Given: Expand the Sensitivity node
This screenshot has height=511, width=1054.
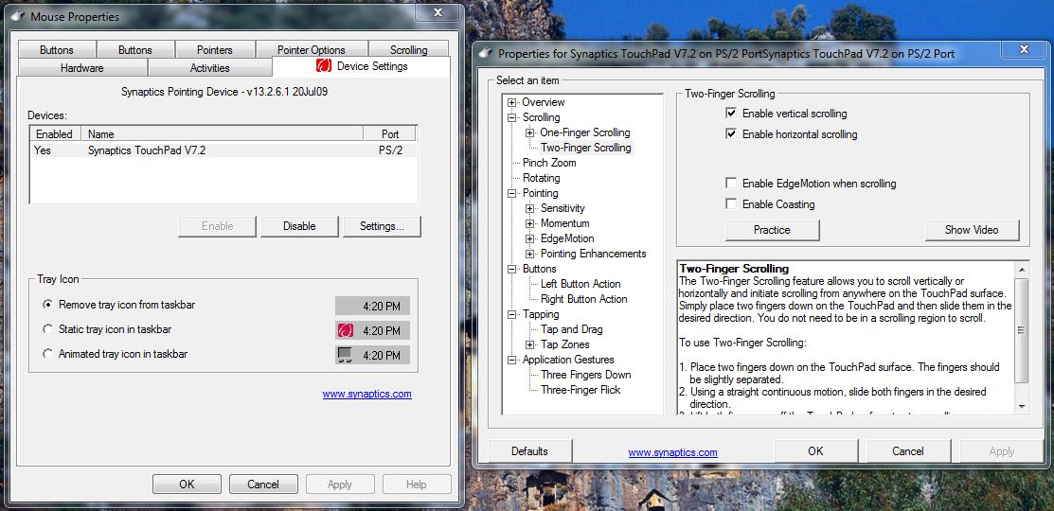Looking at the screenshot, I should pos(530,209).
